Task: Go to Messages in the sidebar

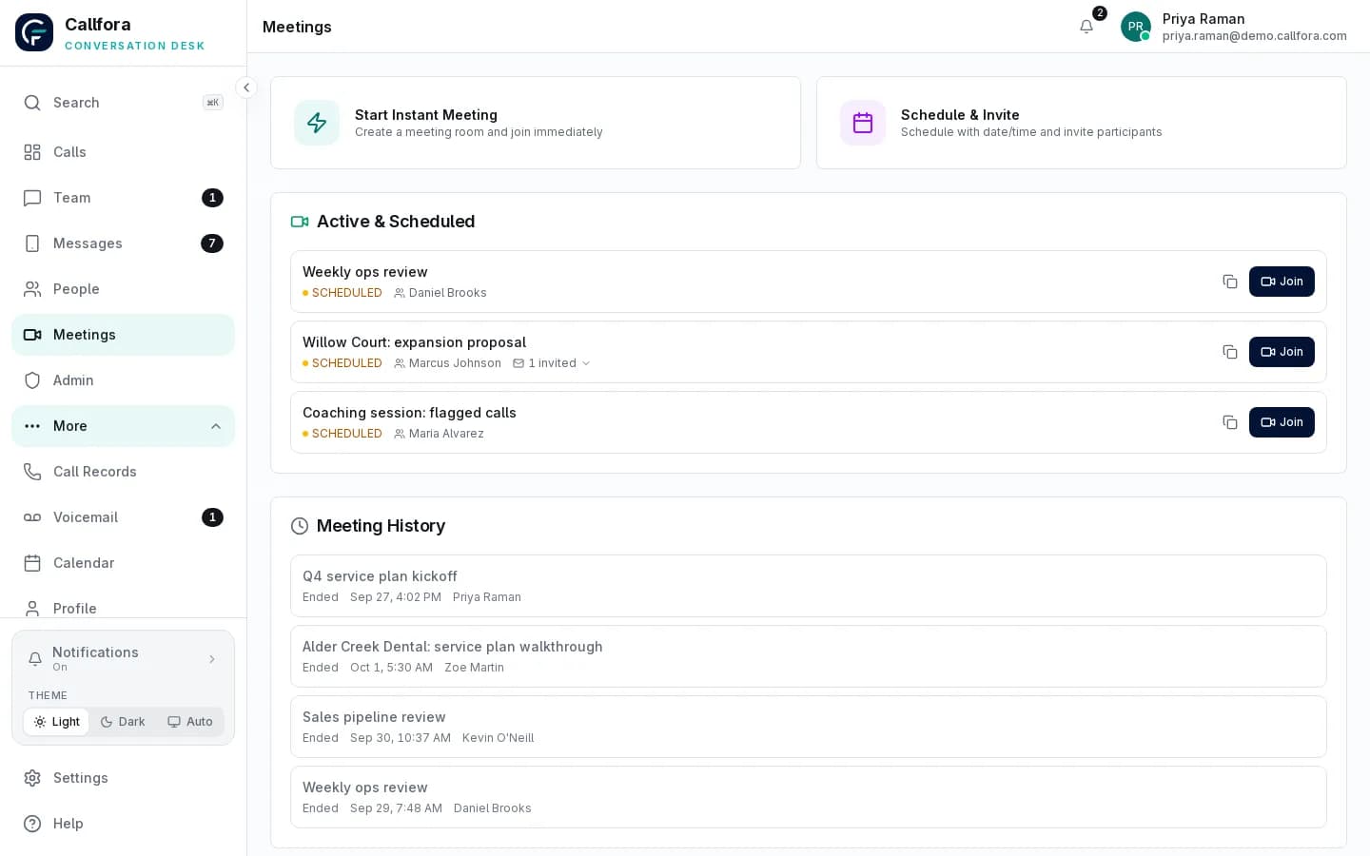Action: tap(123, 243)
